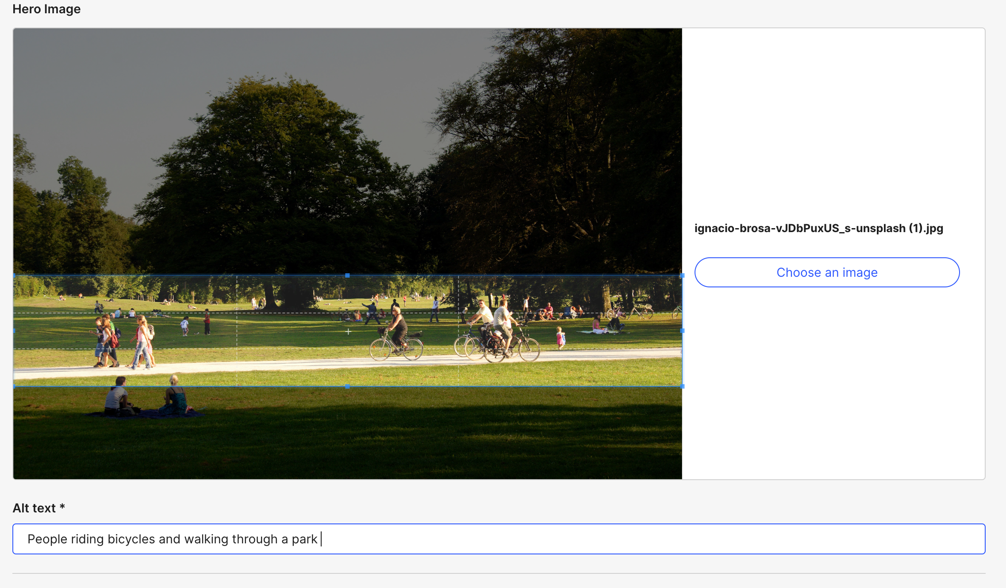Select the crosshair focal point marker
This screenshot has width=1006, height=588.
click(348, 331)
